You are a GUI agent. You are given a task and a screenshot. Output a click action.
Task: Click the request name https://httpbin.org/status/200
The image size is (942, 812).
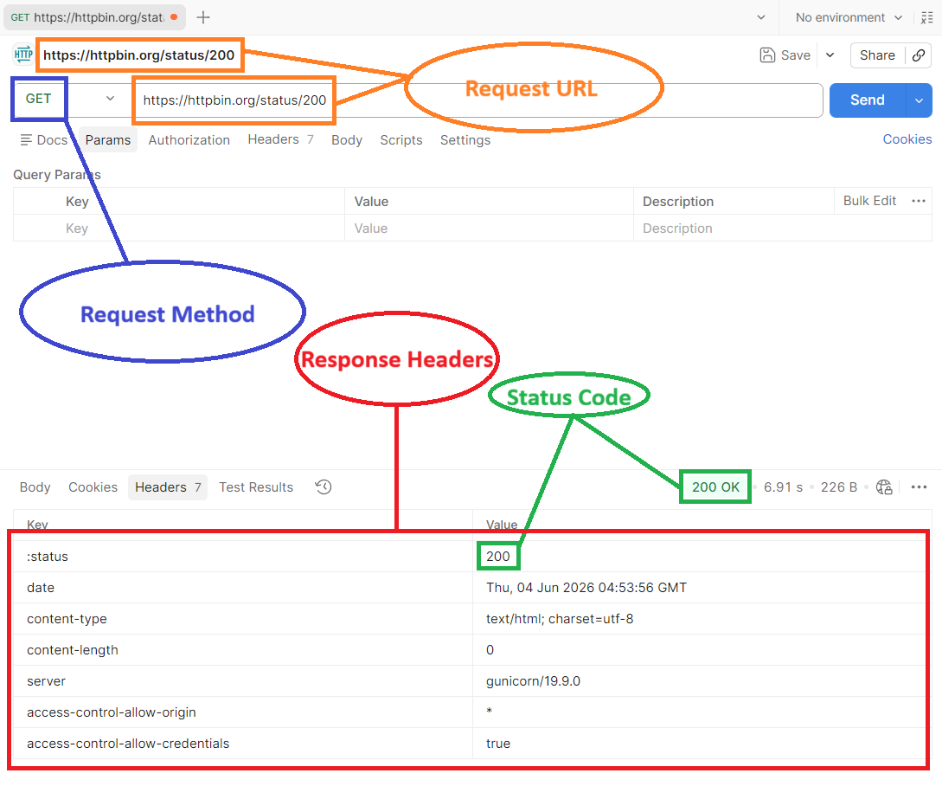(x=138, y=55)
